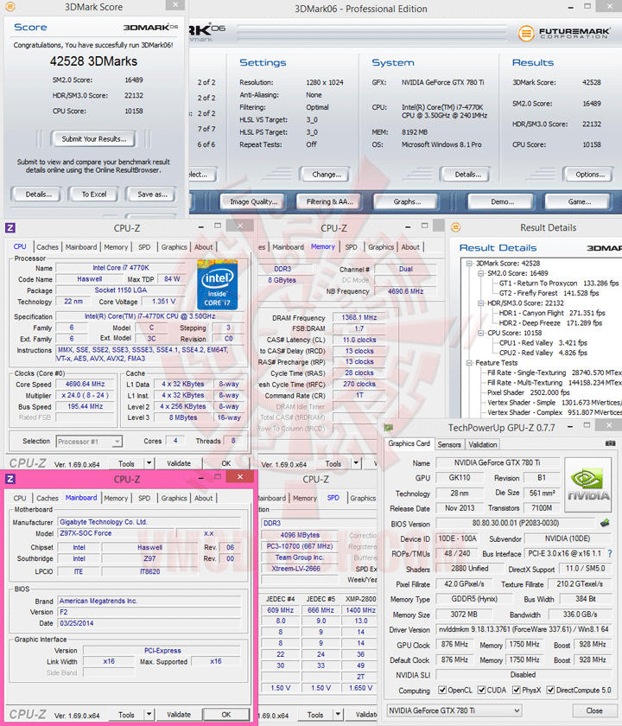Collapse the CPU Score tree node

[481, 333]
